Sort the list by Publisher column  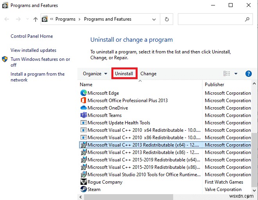215,84
